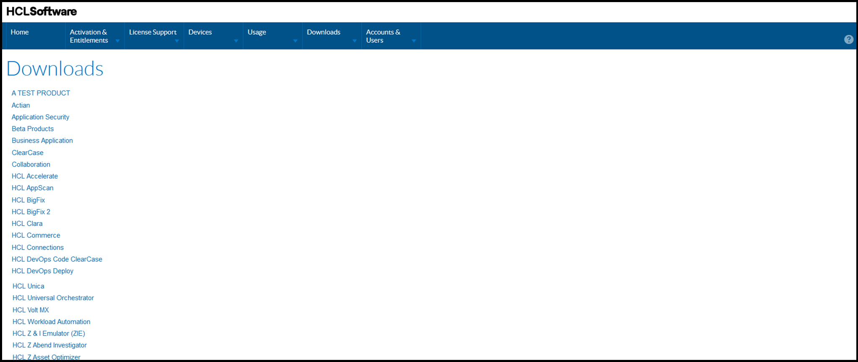Open the help question mark icon

tap(848, 39)
